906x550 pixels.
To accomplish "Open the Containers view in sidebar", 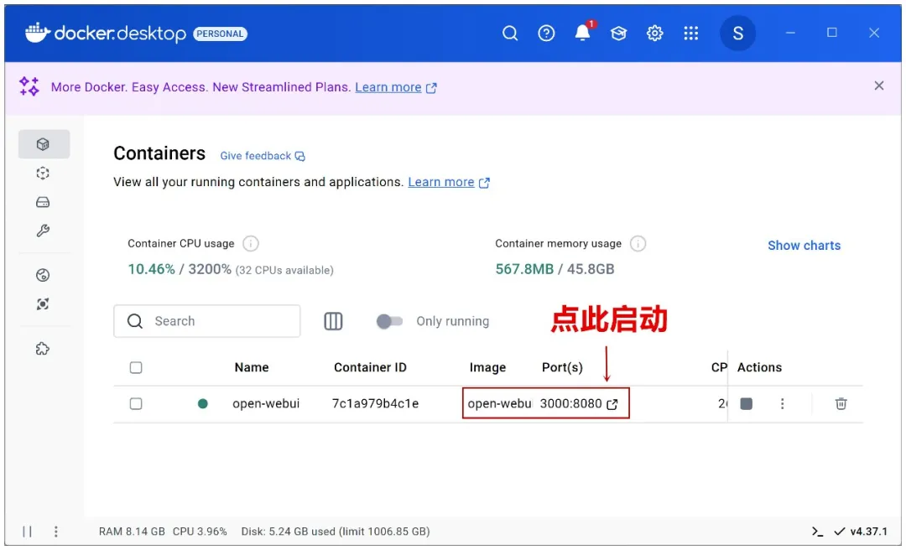I will click(44, 144).
